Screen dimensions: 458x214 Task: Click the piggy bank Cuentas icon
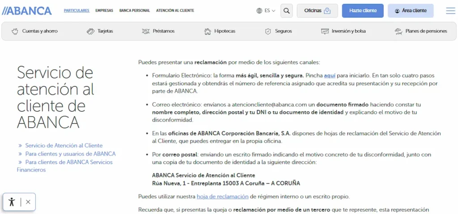[15, 31]
